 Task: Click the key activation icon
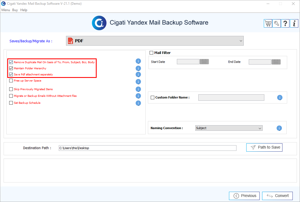[x=277, y=23]
